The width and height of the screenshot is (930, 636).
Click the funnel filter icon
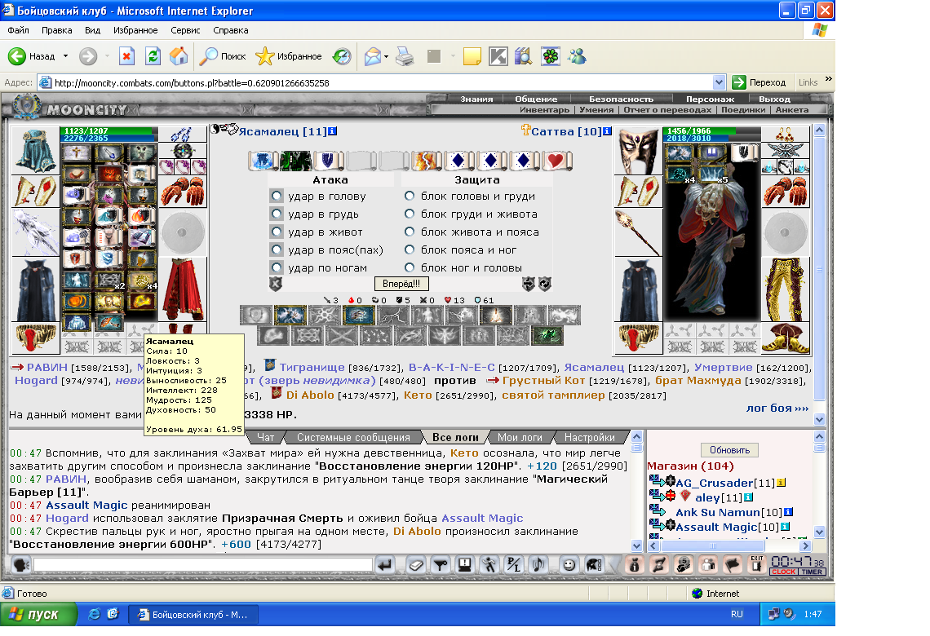click(440, 565)
